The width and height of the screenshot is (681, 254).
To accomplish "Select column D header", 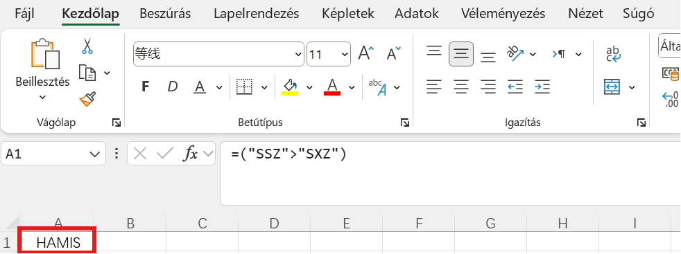I will pyautogui.click(x=274, y=224).
